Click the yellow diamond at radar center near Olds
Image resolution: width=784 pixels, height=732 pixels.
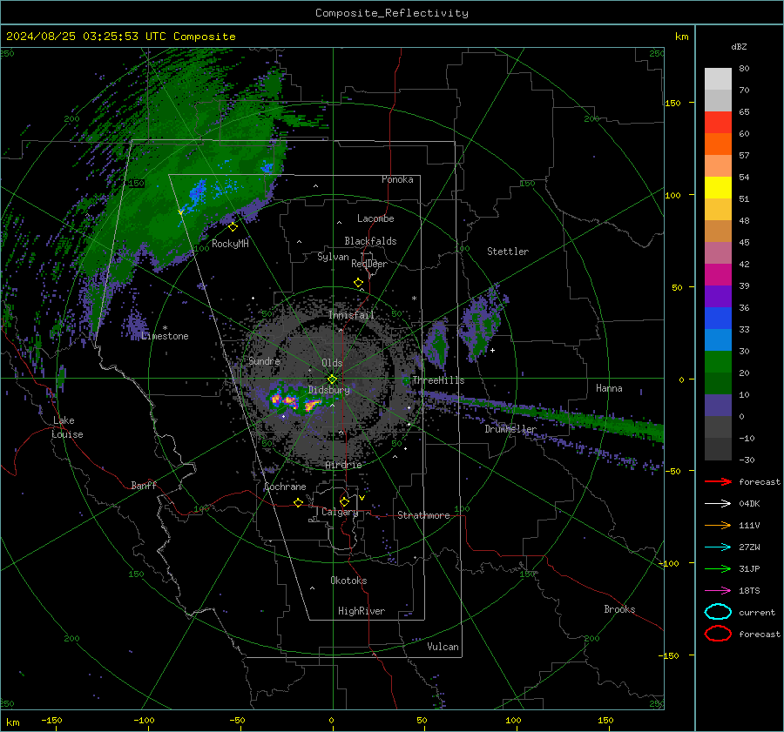tap(332, 379)
